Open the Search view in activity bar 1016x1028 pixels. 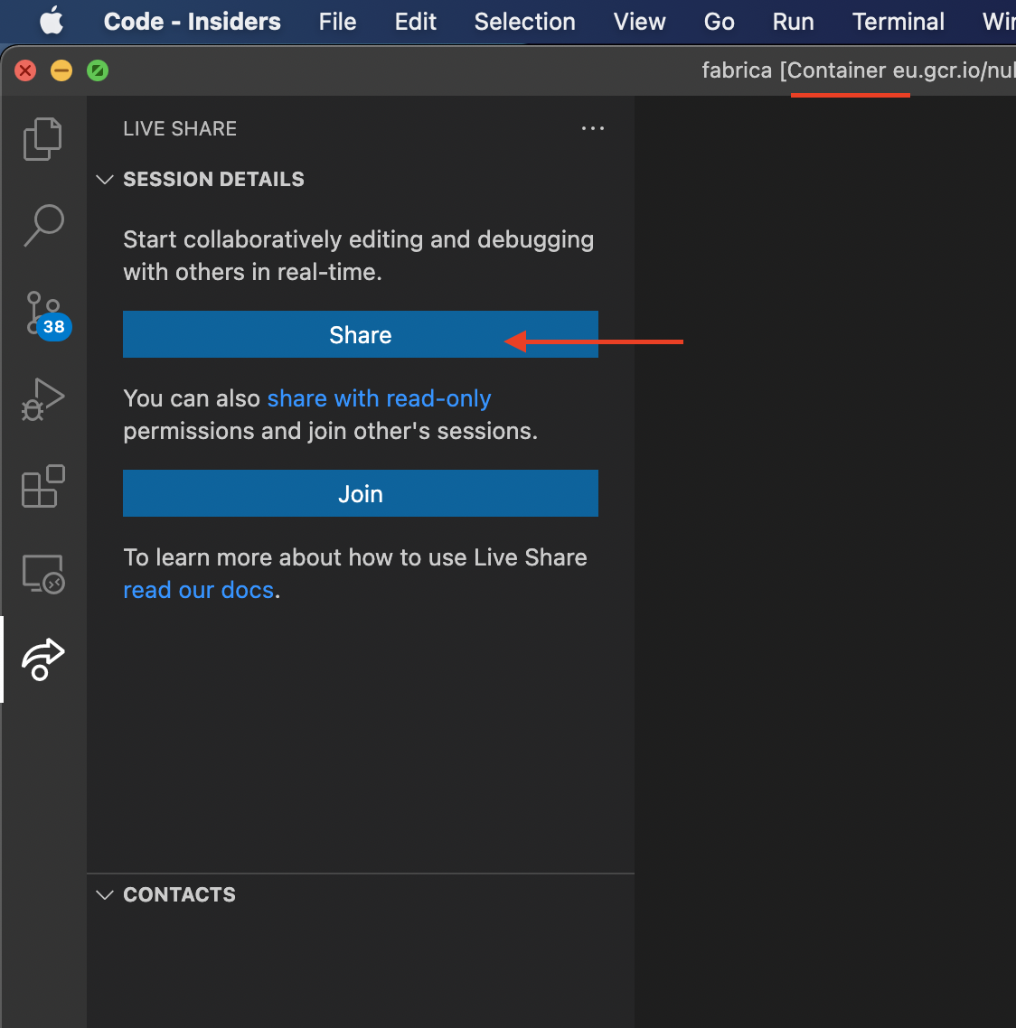[43, 226]
